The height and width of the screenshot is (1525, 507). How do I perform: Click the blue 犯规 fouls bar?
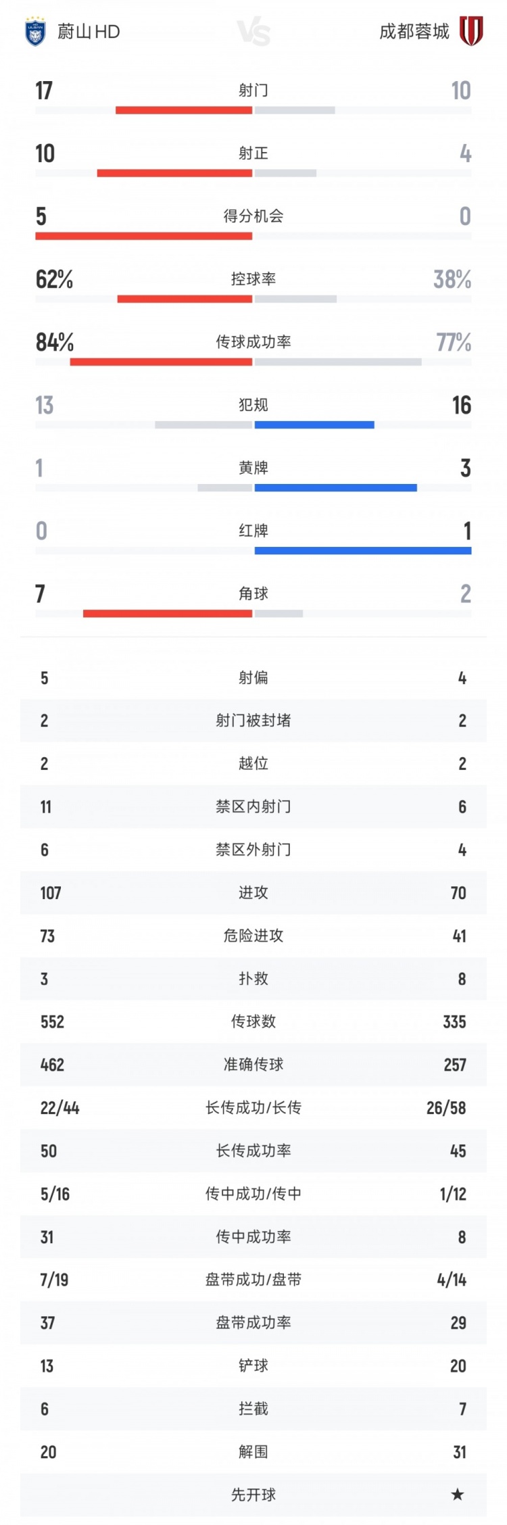pyautogui.click(x=314, y=425)
